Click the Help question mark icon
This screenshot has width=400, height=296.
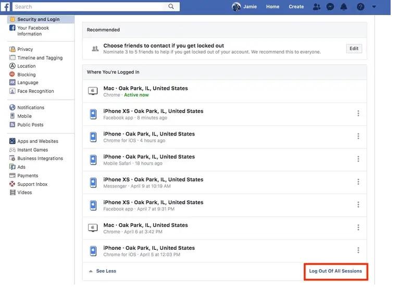click(x=360, y=7)
